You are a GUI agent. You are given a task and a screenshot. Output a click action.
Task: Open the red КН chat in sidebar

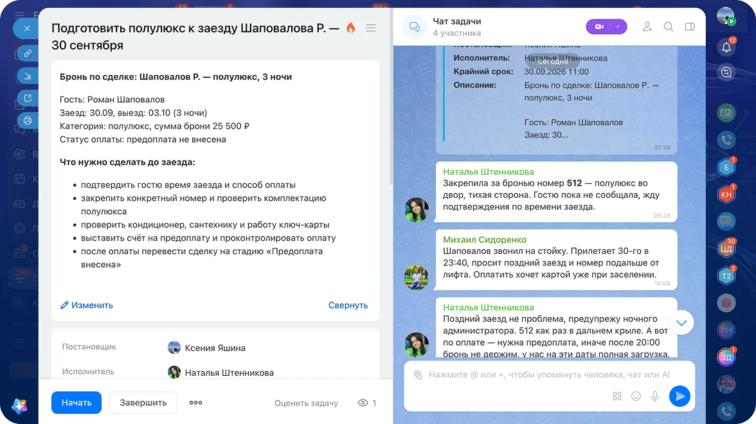click(726, 194)
